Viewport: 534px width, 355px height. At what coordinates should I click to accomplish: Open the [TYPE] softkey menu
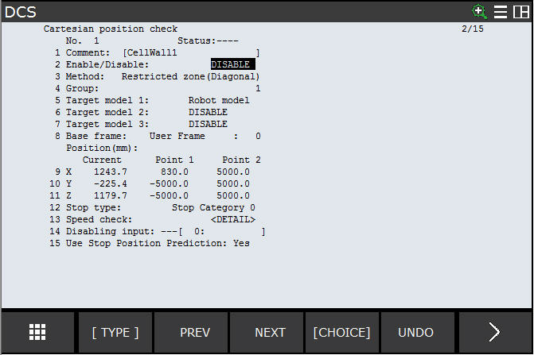[115, 332]
